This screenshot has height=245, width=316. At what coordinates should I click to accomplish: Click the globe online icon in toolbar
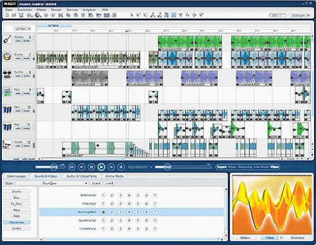tap(38, 15)
